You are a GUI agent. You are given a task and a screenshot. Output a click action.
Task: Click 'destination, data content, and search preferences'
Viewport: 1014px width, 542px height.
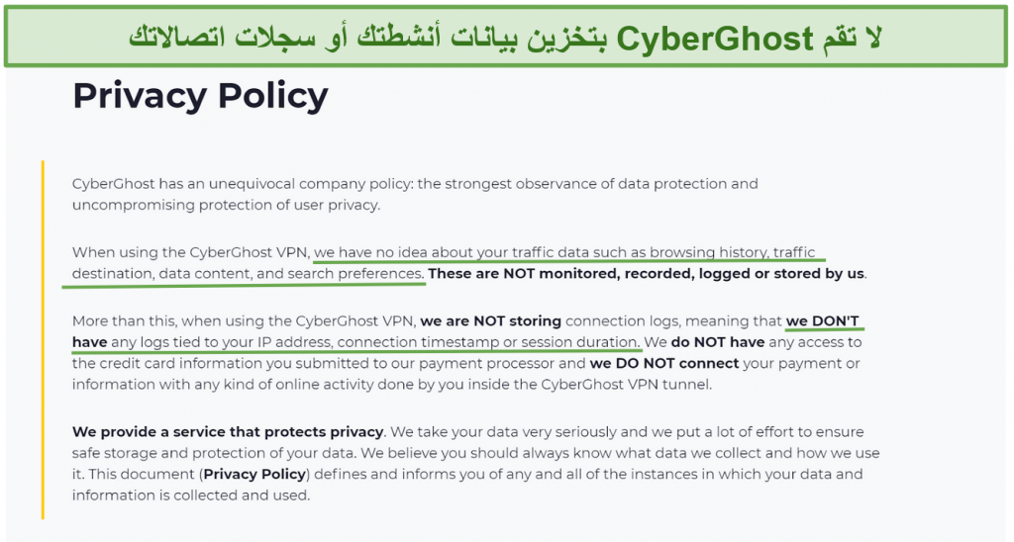(x=248, y=273)
